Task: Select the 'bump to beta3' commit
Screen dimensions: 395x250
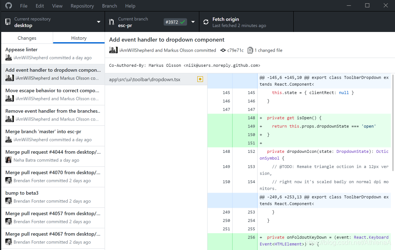Action: pyautogui.click(x=53, y=197)
